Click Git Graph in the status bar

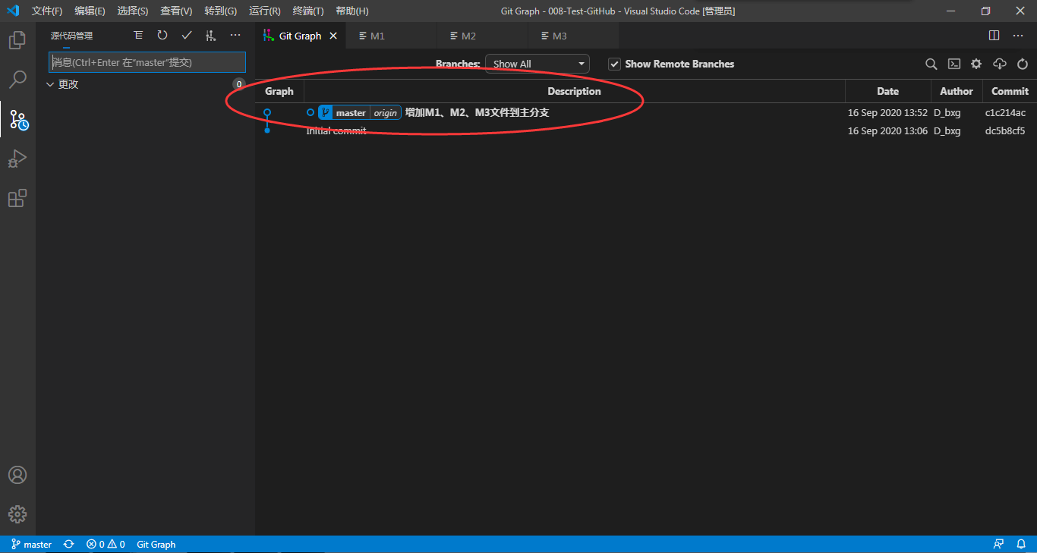coord(156,545)
